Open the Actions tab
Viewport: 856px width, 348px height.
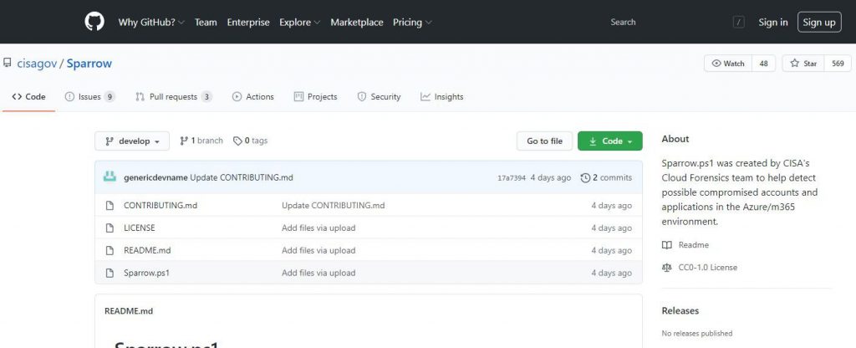pyautogui.click(x=252, y=97)
